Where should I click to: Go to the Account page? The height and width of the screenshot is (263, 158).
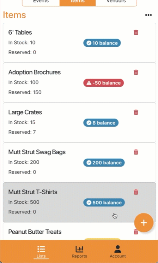(x=118, y=252)
